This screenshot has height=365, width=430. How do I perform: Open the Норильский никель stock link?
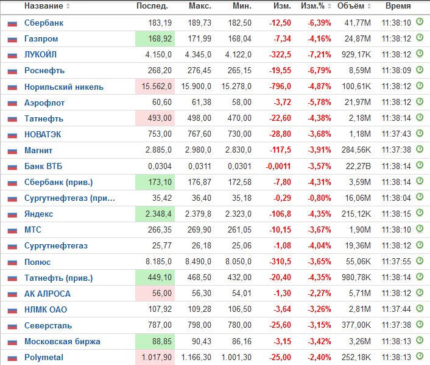coord(64,87)
